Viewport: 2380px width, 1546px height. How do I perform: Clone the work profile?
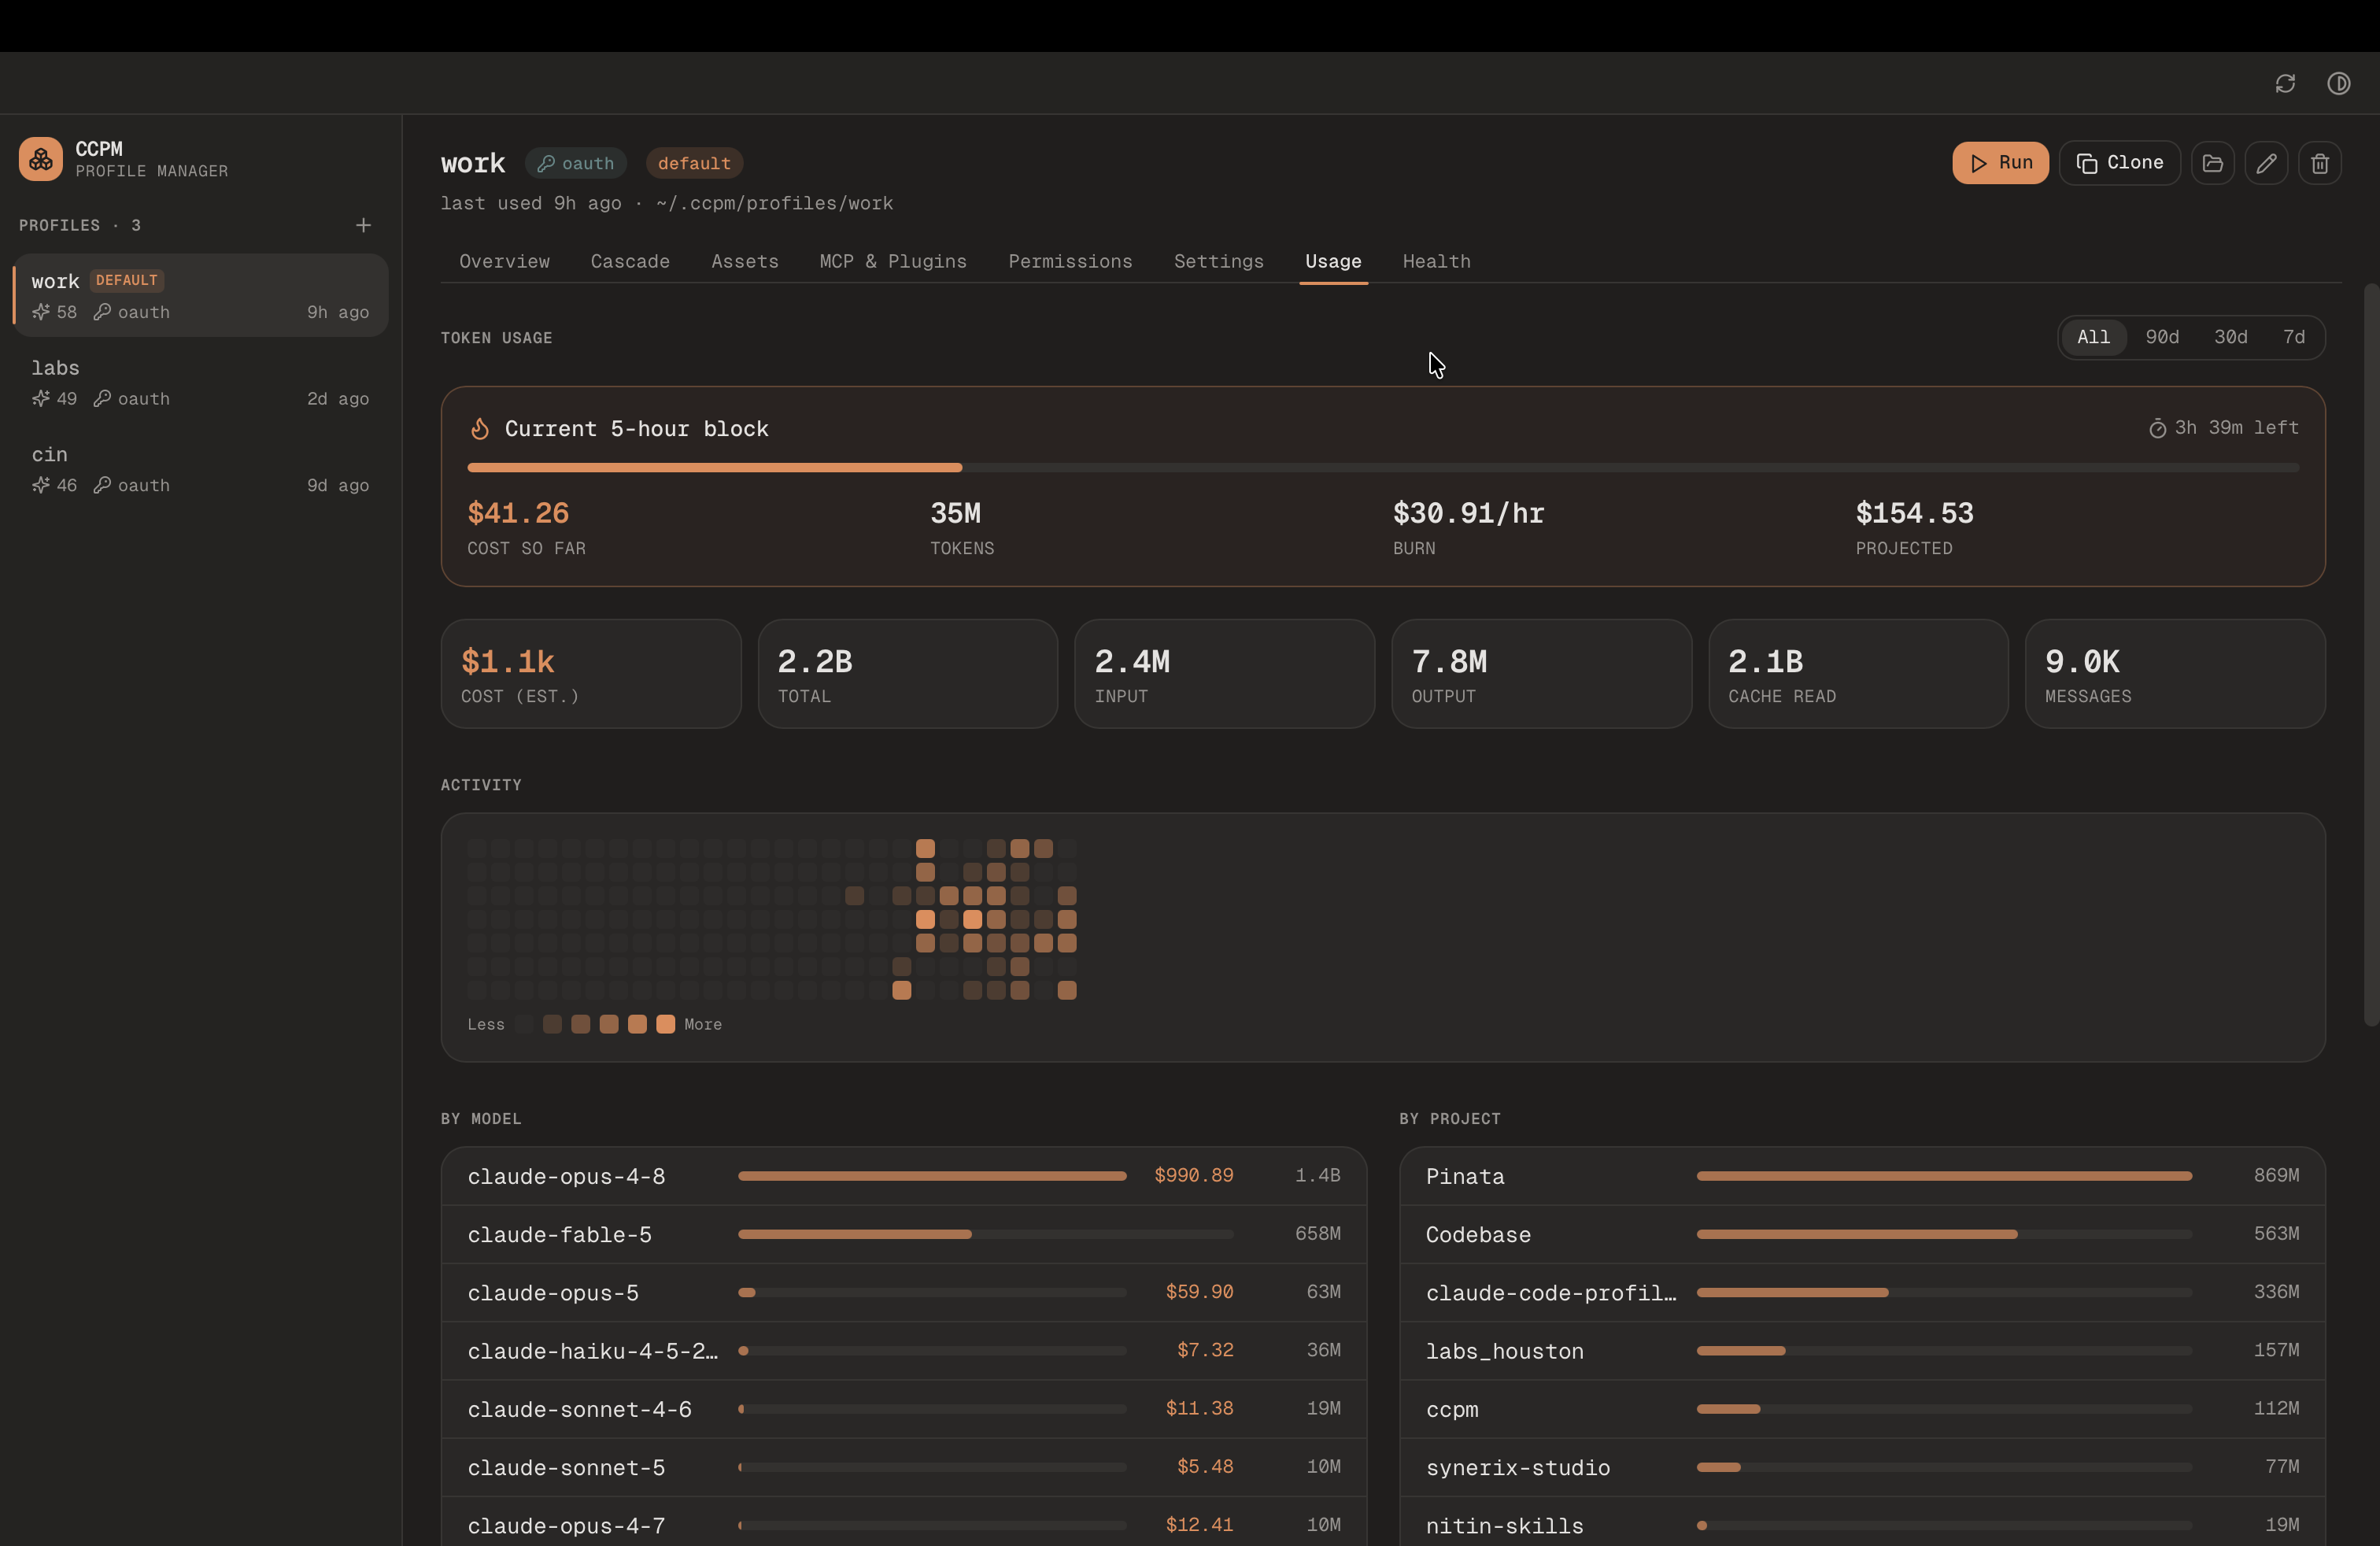[2119, 163]
